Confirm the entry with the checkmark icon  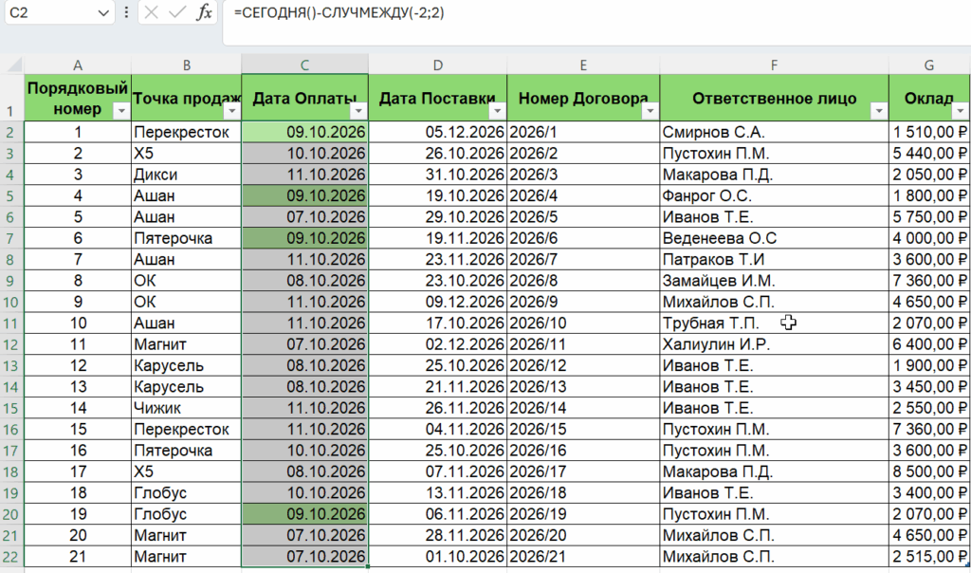[177, 12]
